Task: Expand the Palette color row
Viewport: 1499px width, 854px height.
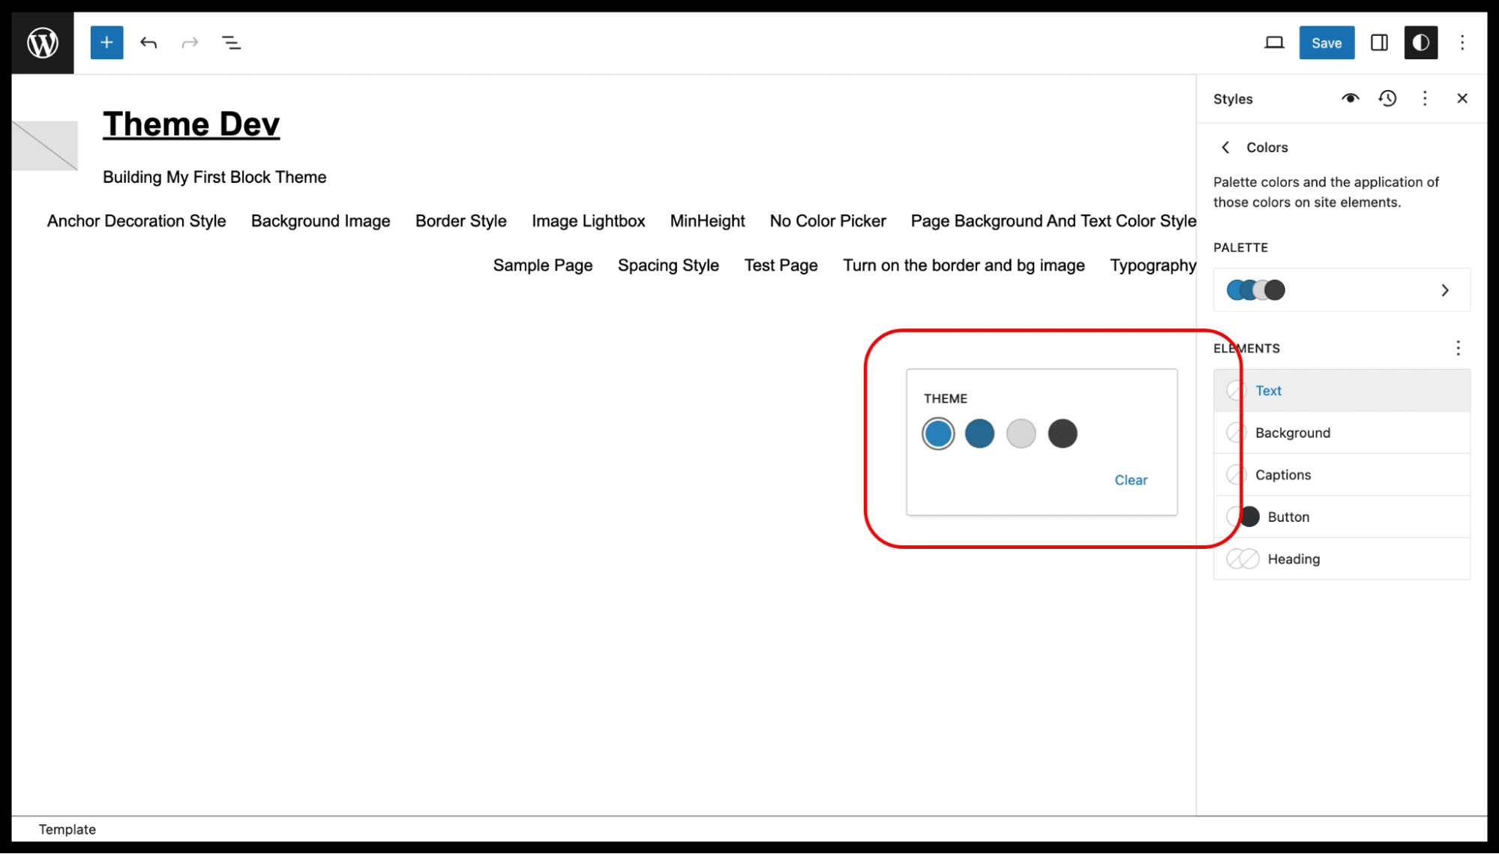Action: point(1342,290)
